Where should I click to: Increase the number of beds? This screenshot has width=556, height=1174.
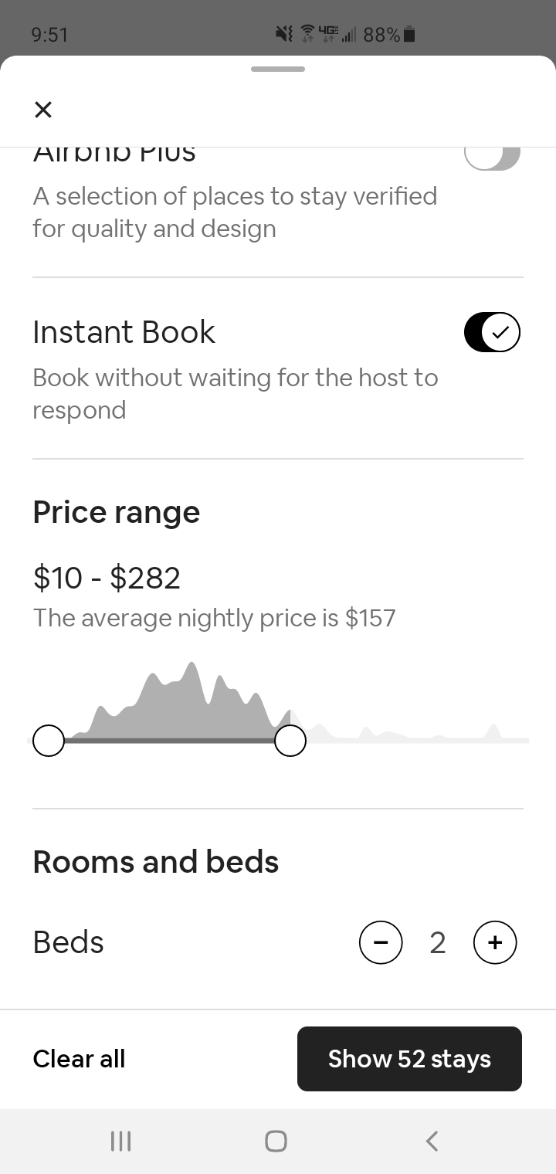(x=495, y=942)
